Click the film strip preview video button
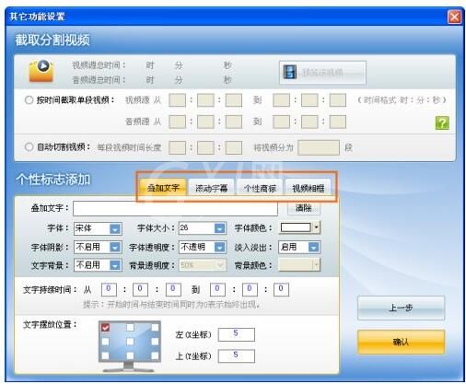Viewport: 466px width, 384px height. click(322, 73)
